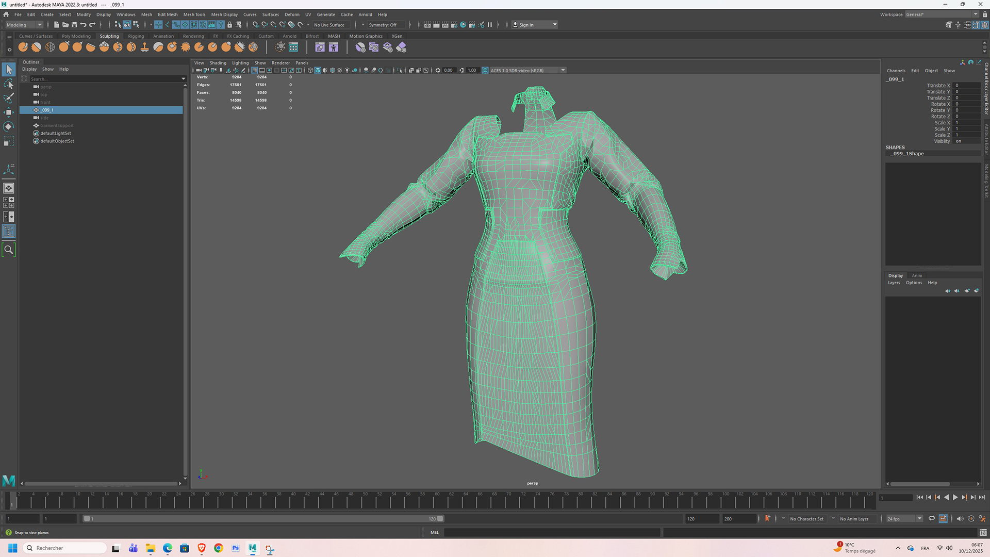Click the range slider end handle at 120
This screenshot has width=990, height=557.
tap(440, 519)
